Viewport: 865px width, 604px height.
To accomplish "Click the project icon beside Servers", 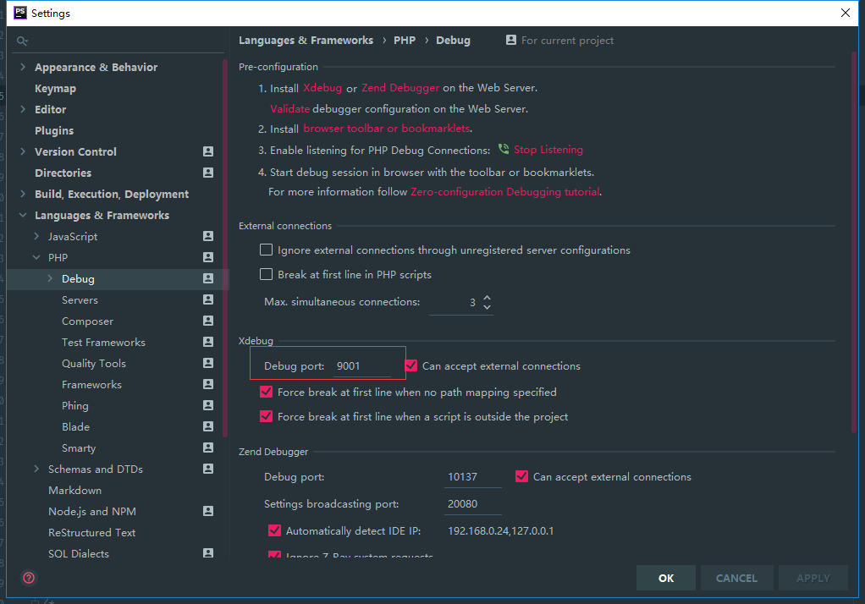I will pos(208,299).
